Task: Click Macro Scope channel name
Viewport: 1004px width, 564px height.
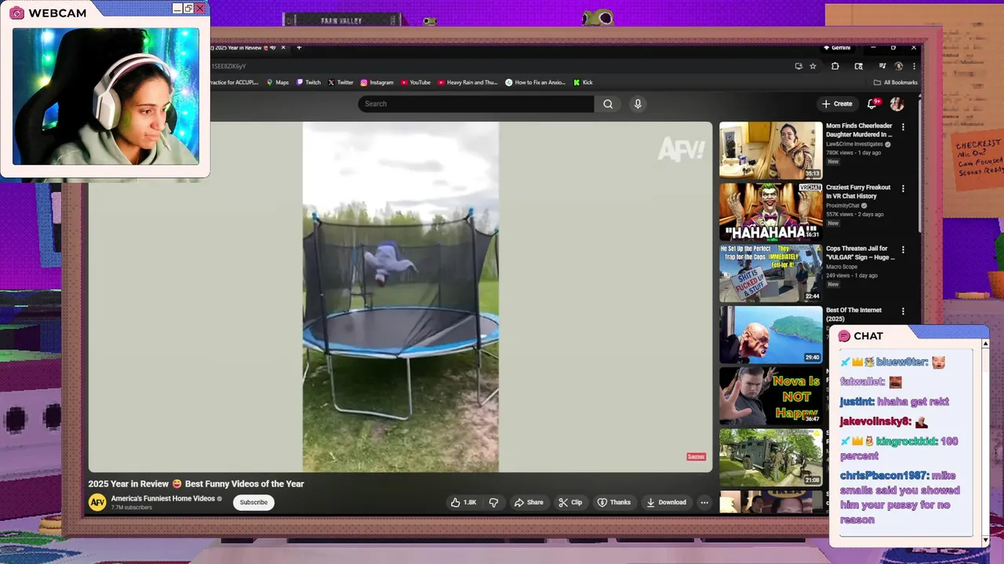Action: 842,267
